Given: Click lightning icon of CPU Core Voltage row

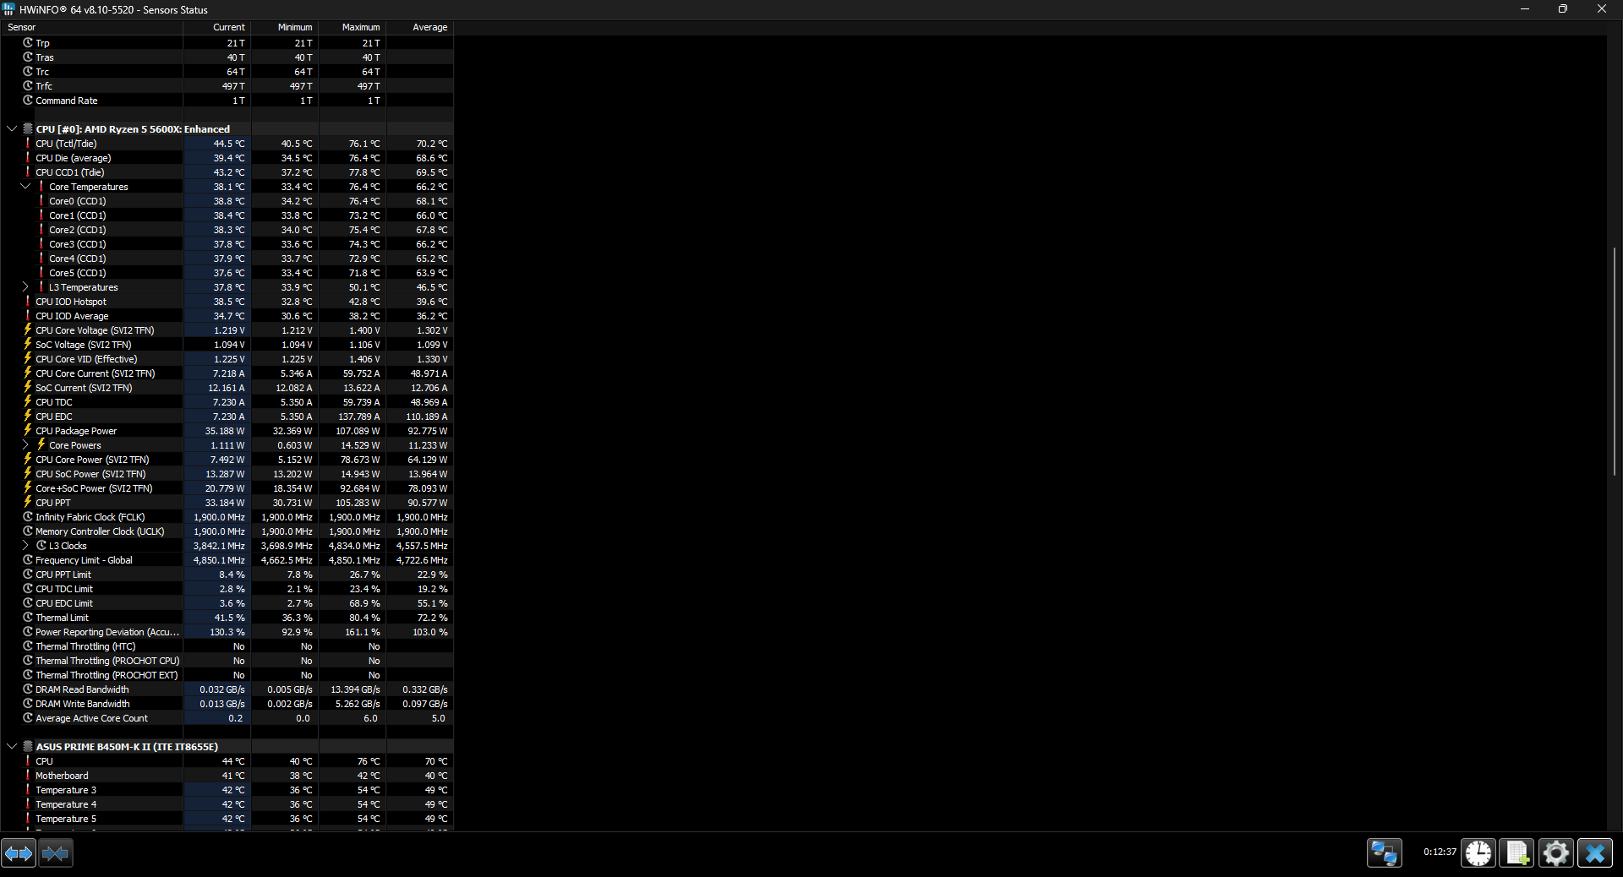Looking at the screenshot, I should tap(28, 330).
